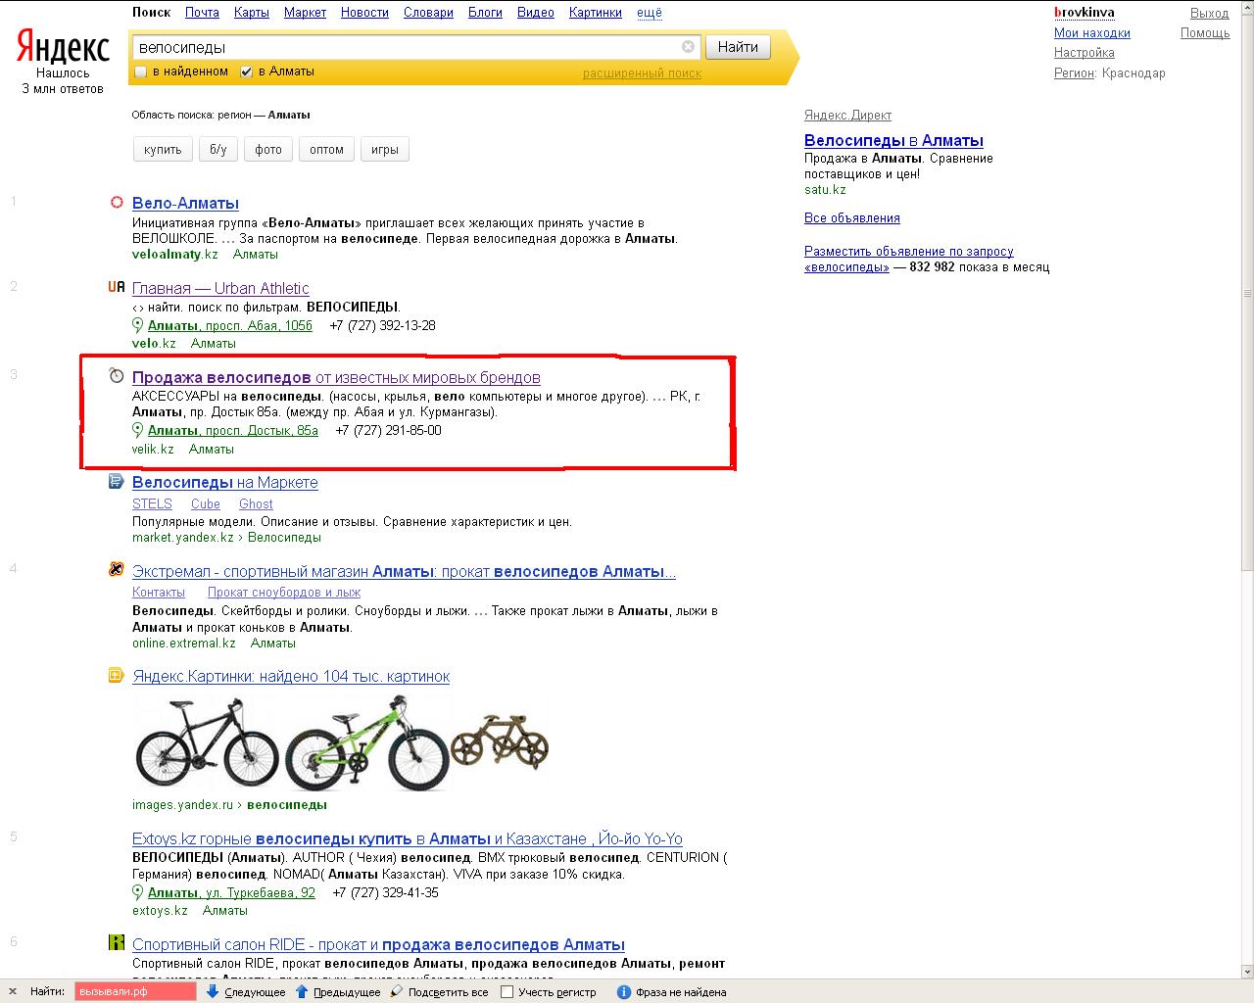Click the Cube brand link

[x=206, y=503]
